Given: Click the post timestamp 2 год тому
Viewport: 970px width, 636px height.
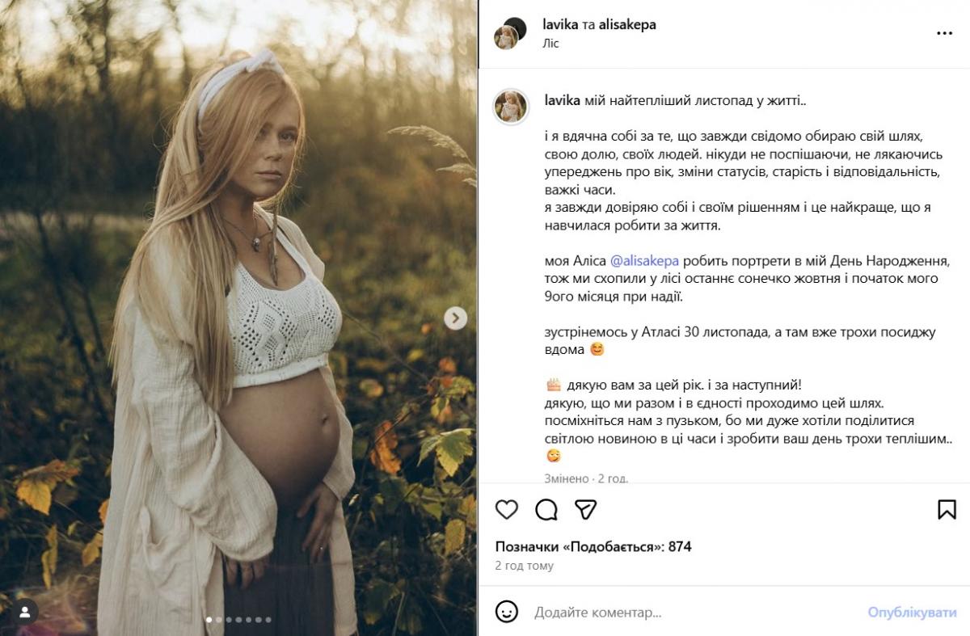Looking at the screenshot, I should pos(525,566).
